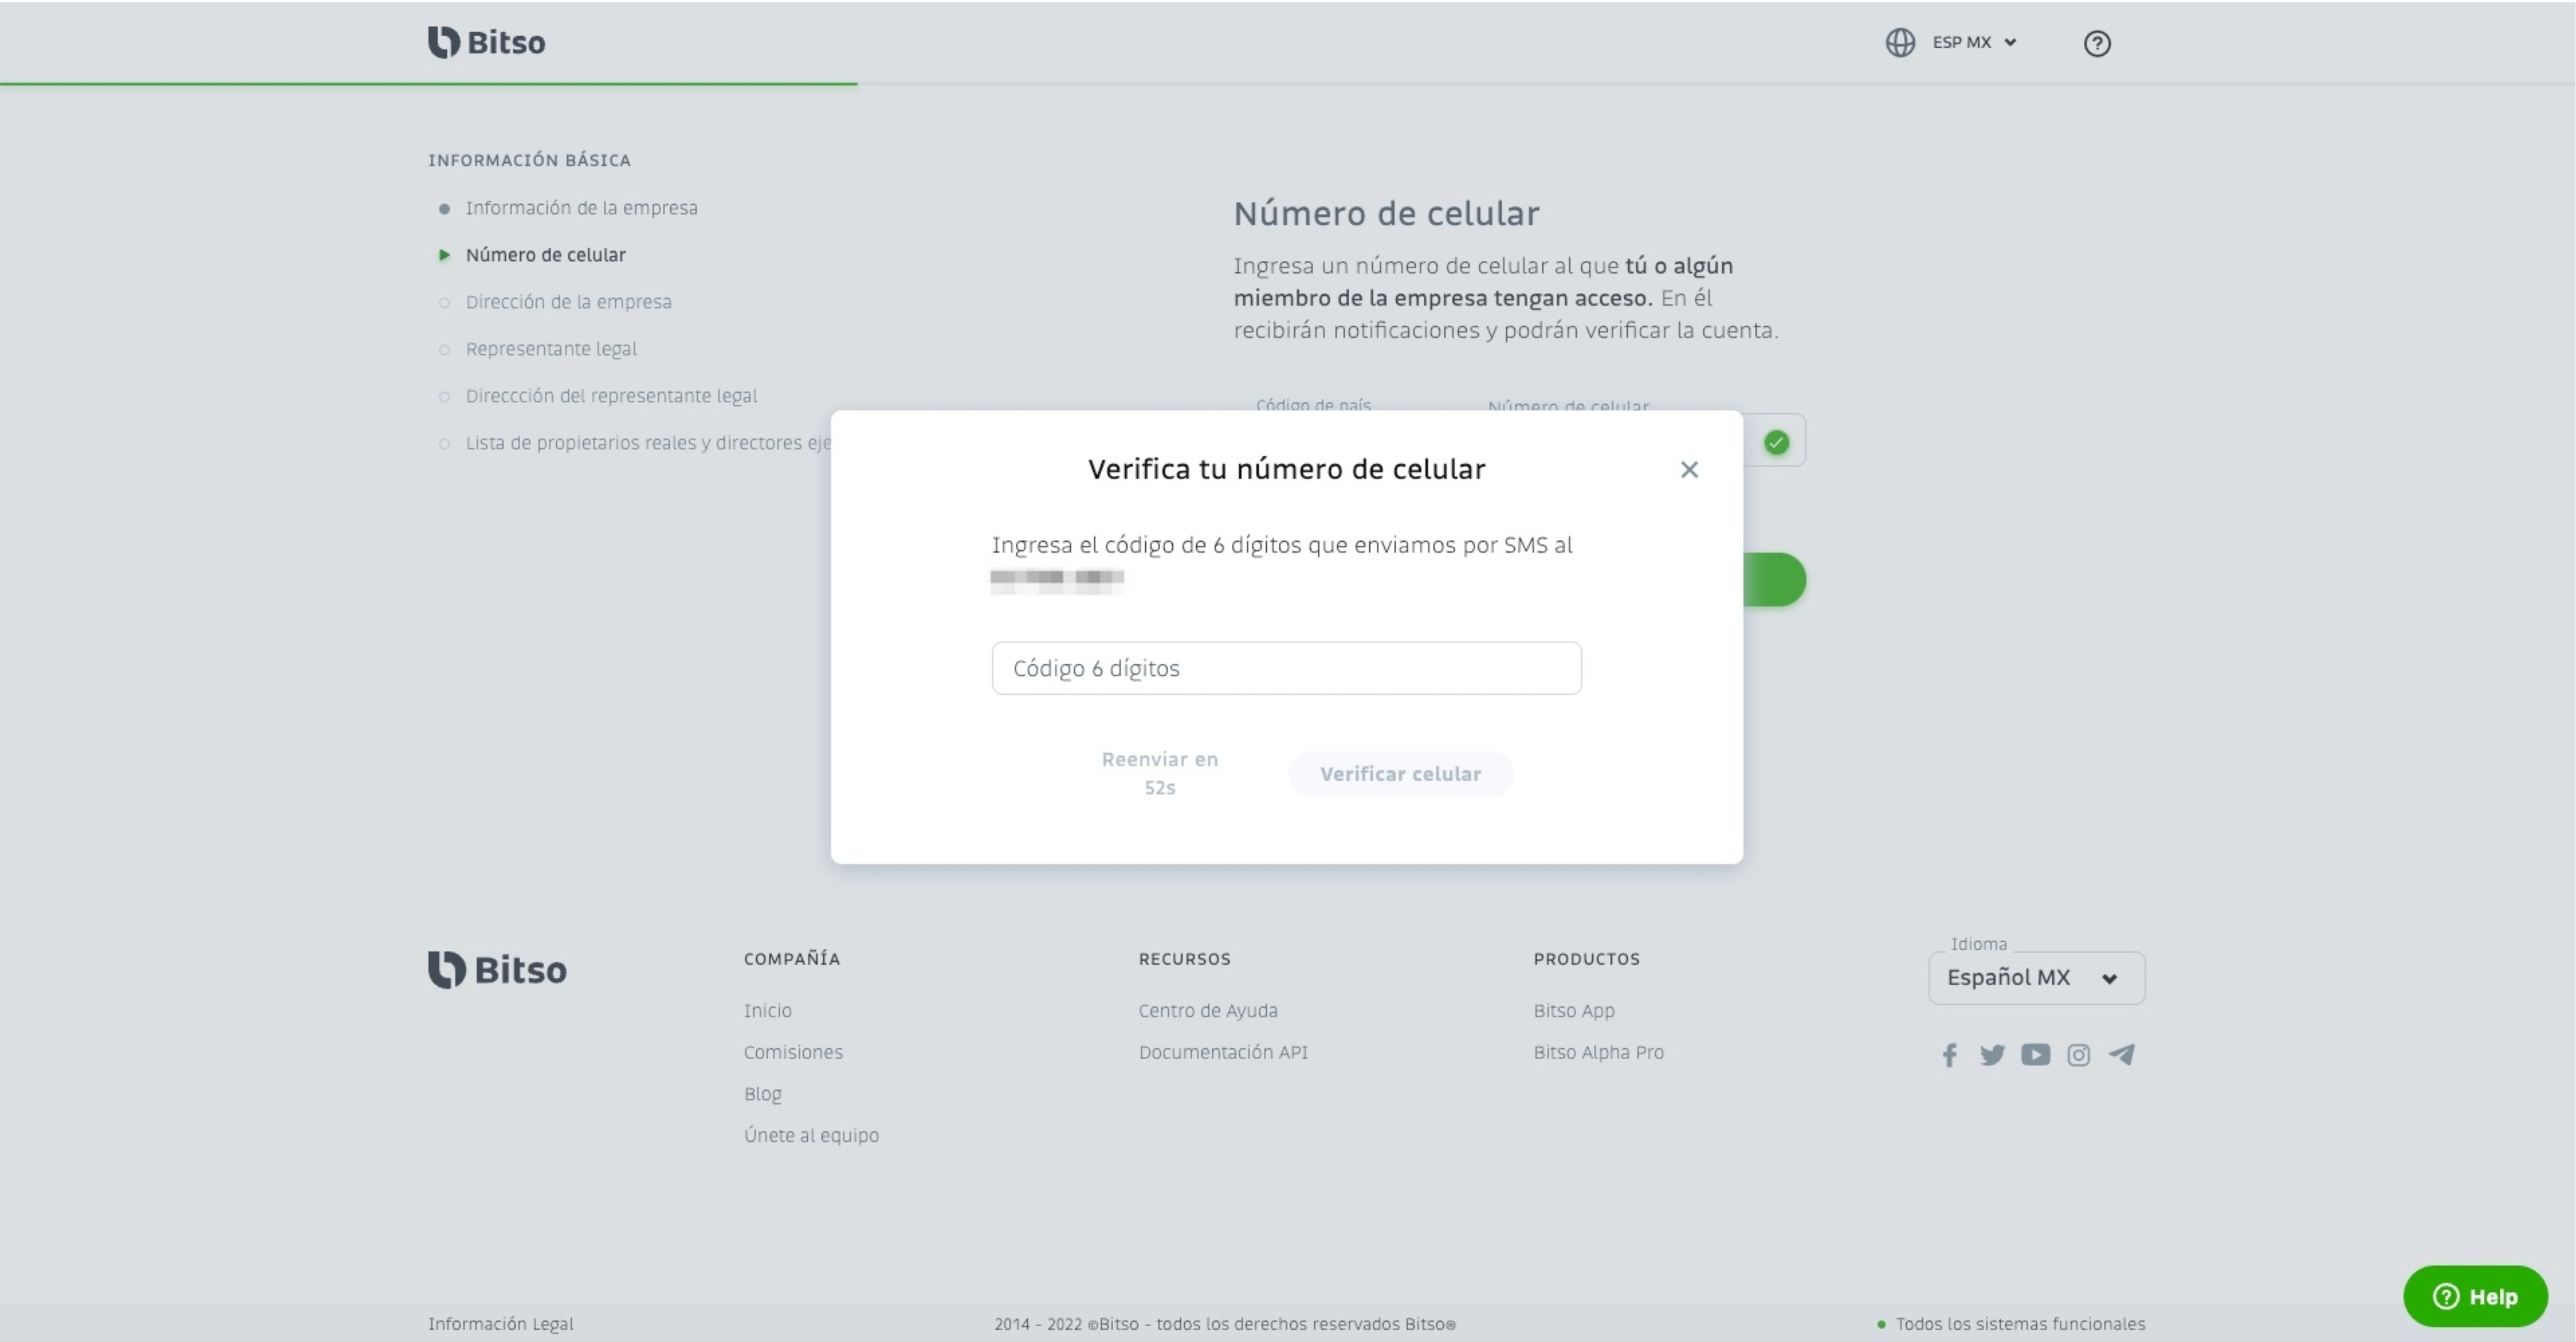This screenshot has height=1342, width=2576.
Task: Click the Bitso logo in the footer
Action: click(497, 970)
